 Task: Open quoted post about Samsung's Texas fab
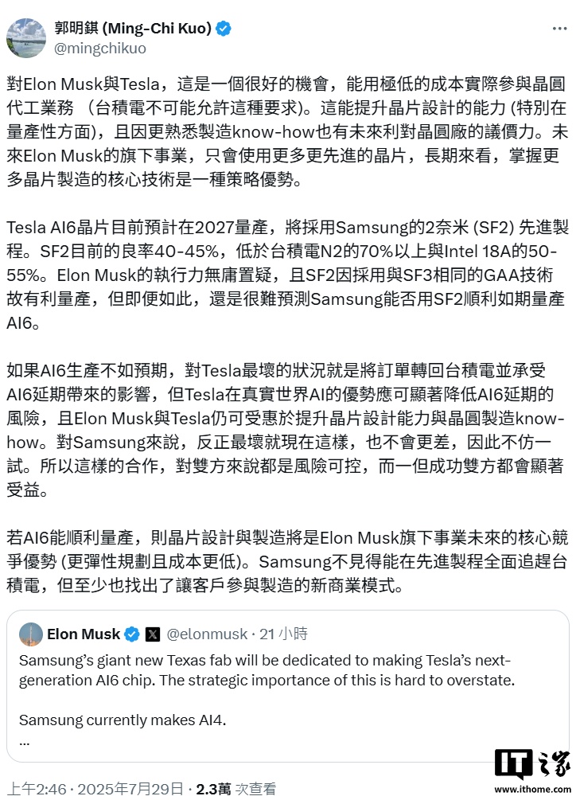(x=286, y=670)
